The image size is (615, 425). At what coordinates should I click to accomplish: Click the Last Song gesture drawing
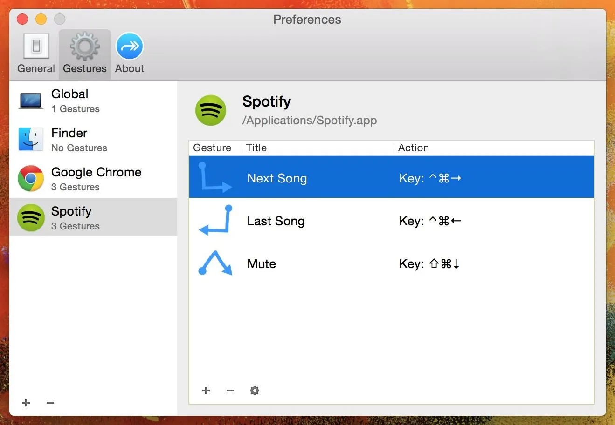[x=215, y=220]
